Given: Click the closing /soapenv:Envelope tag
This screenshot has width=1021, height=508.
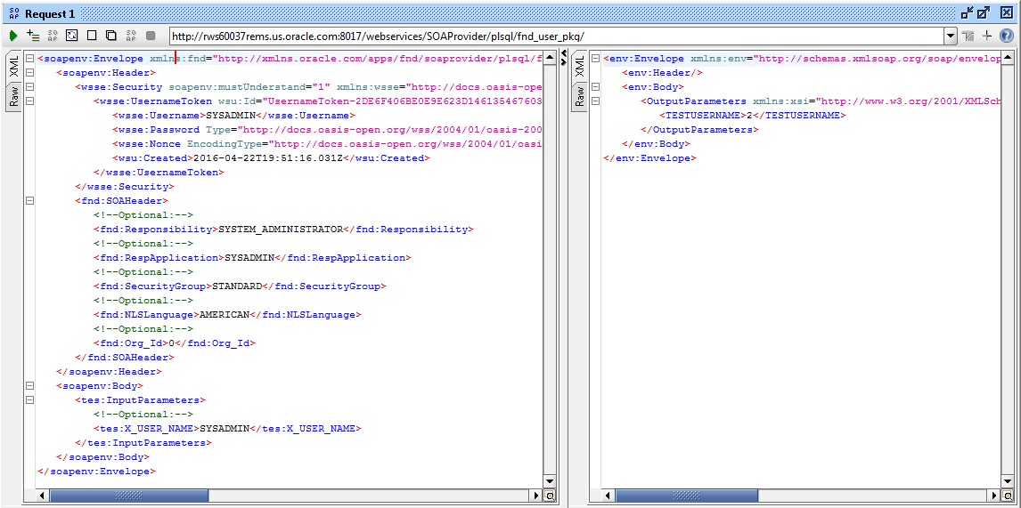Looking at the screenshot, I should click(96, 472).
